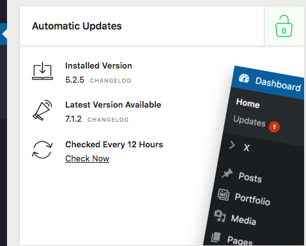Click the refresh arrows icon beside Checked Every 12 Hours
The width and height of the screenshot is (306, 246).
point(42,150)
